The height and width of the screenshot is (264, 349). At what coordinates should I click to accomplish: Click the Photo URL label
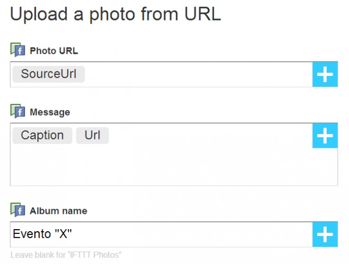pos(54,51)
